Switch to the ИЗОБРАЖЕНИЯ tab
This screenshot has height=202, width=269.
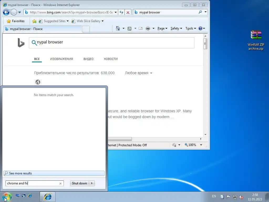pos(61,59)
